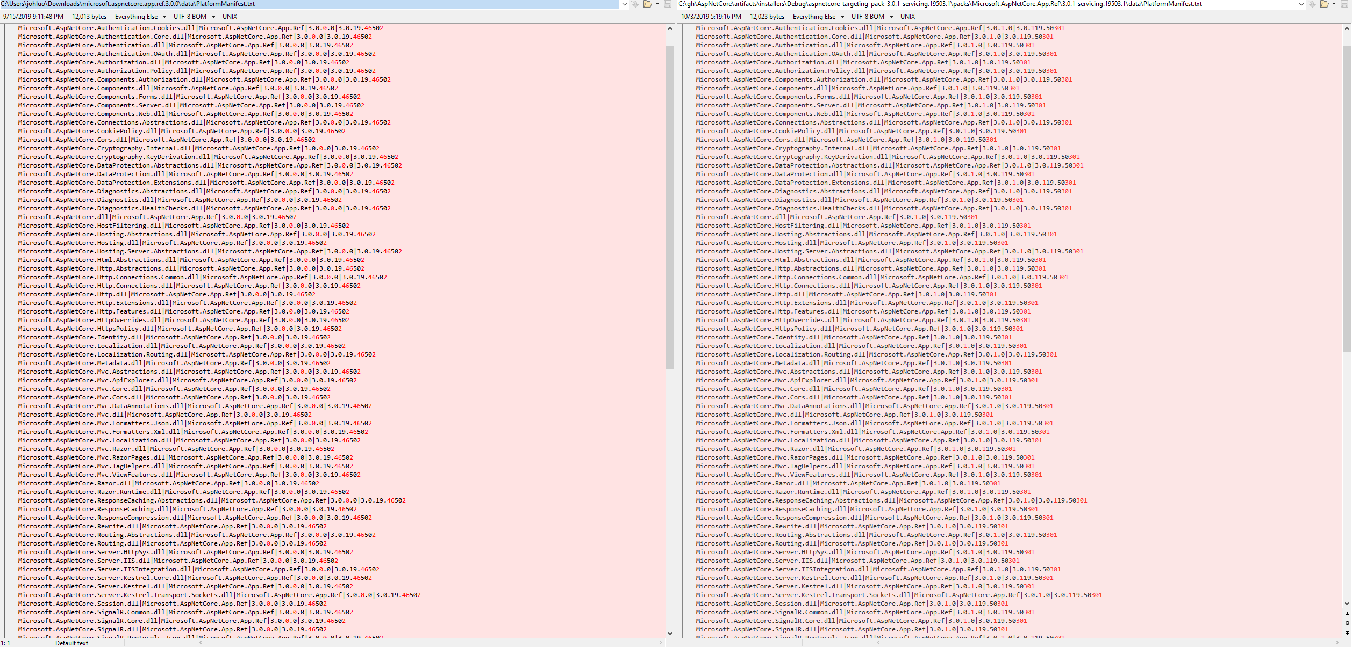Click right pane line 'Microsoft.AspNetCore.Mvc.Cors.dll'
The height and width of the screenshot is (647, 1352).
pyautogui.click(x=854, y=397)
